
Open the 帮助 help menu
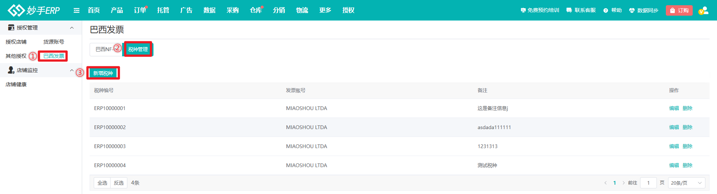click(612, 10)
